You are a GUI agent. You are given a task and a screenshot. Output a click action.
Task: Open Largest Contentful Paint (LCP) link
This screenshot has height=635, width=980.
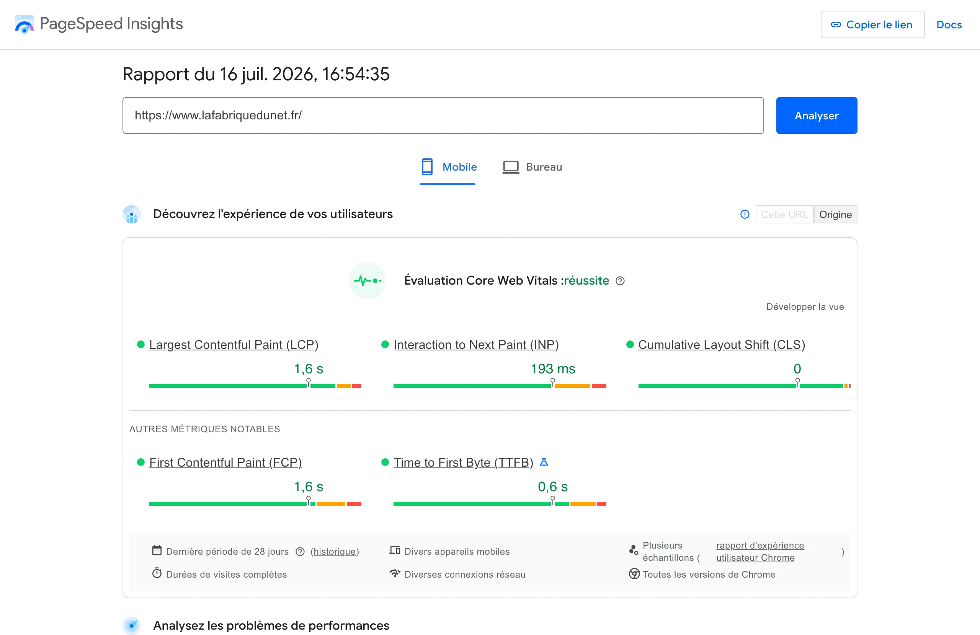pyautogui.click(x=234, y=344)
